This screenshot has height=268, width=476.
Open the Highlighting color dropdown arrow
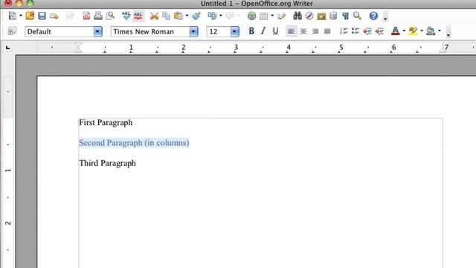coord(422,31)
